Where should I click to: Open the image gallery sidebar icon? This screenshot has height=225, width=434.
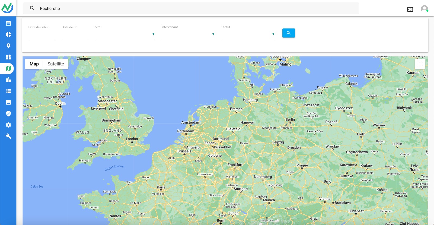(8, 102)
